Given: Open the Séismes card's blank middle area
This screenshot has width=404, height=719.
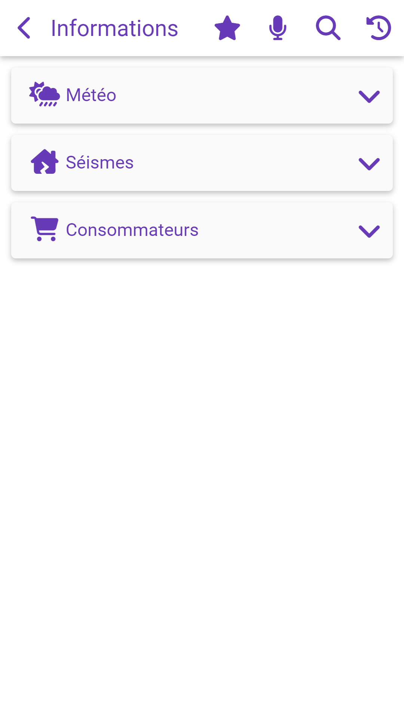Looking at the screenshot, I should pos(243,163).
